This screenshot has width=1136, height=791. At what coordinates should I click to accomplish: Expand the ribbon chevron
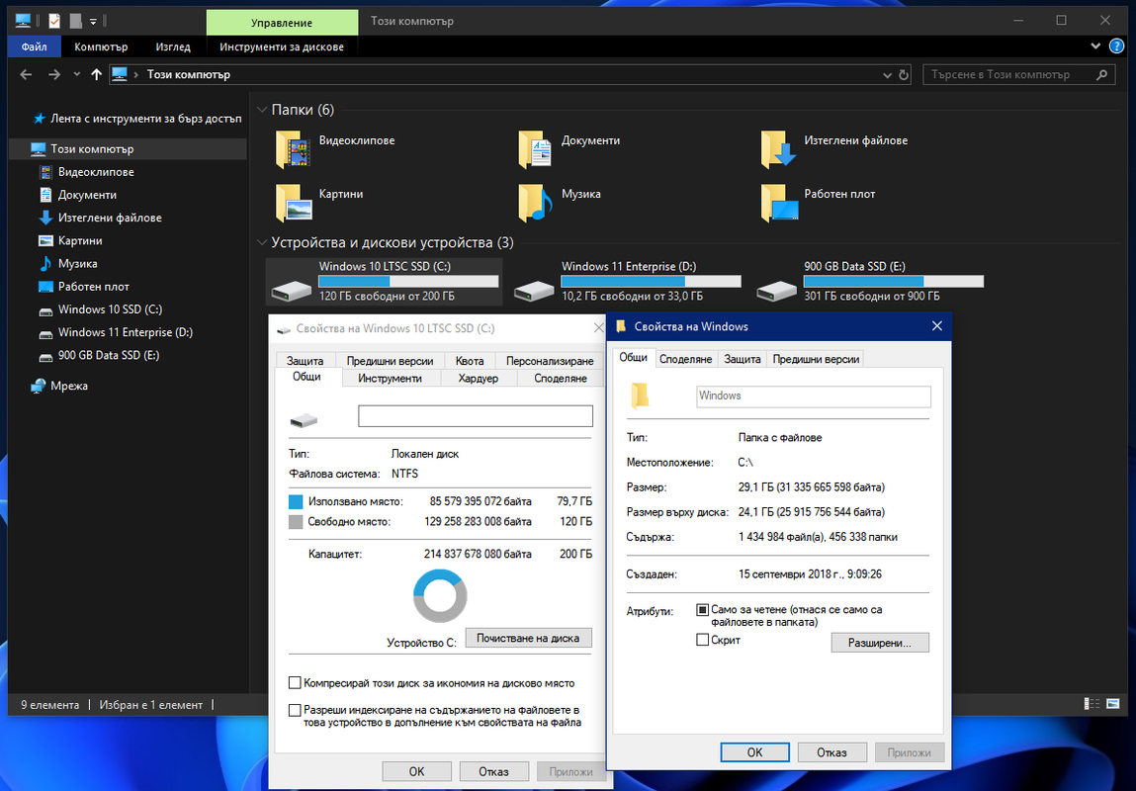coord(1095,46)
